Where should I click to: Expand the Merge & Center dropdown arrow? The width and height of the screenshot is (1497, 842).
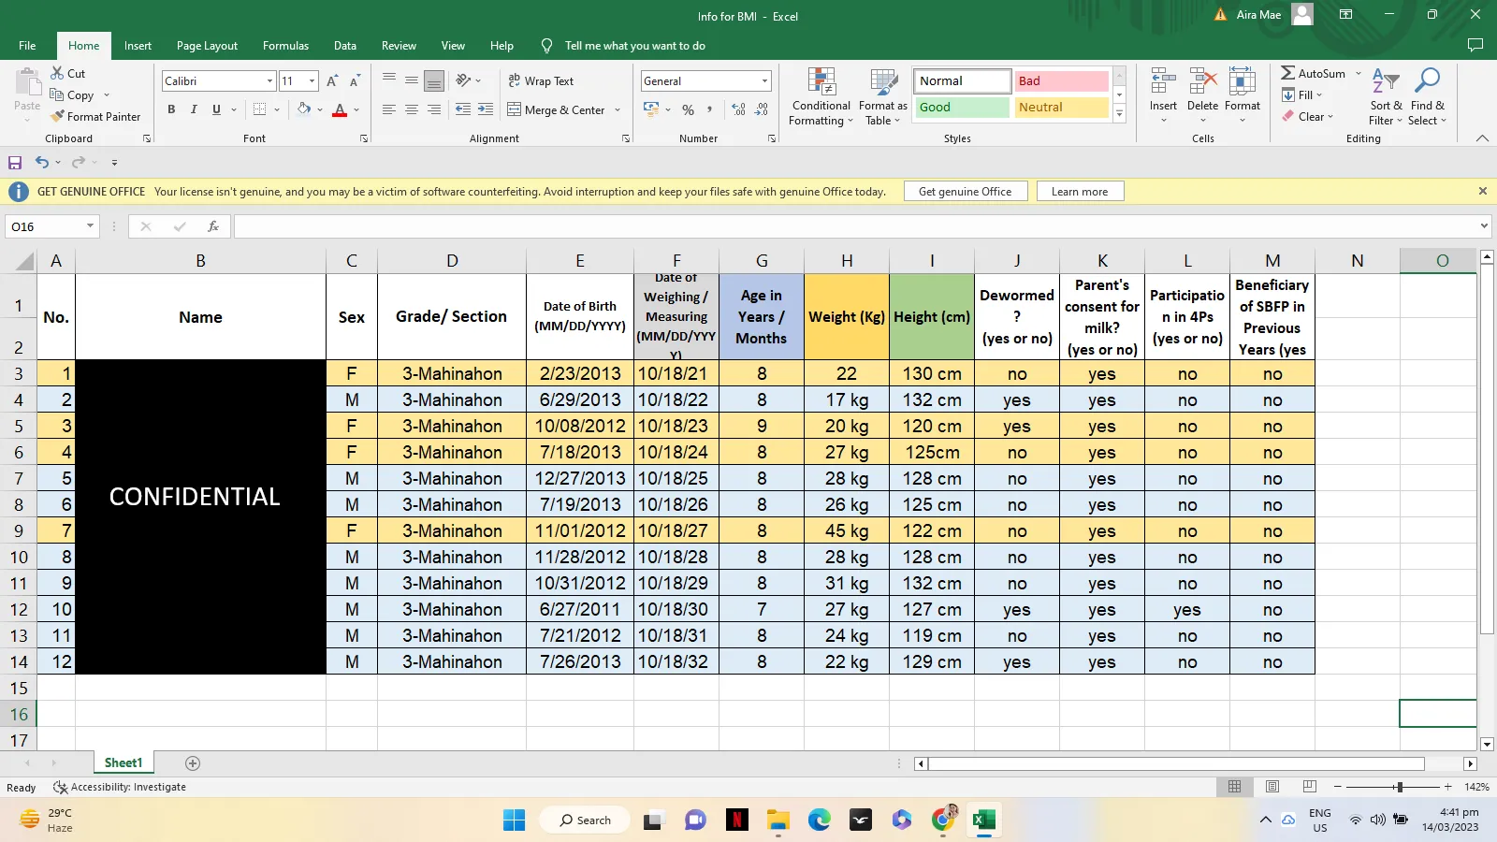tap(618, 109)
